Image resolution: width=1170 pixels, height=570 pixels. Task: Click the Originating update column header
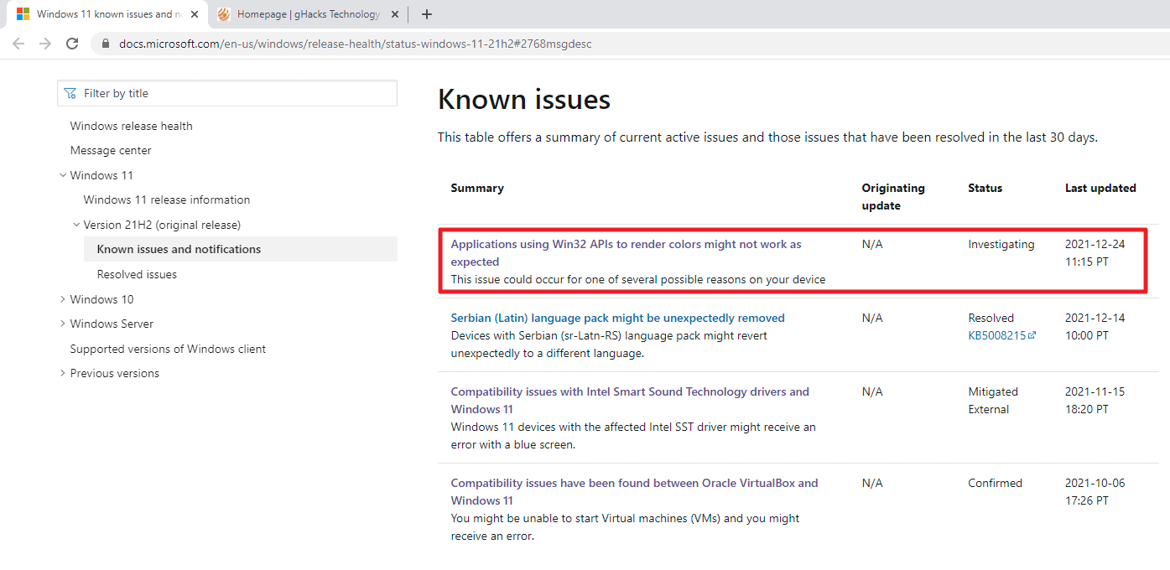click(x=893, y=197)
